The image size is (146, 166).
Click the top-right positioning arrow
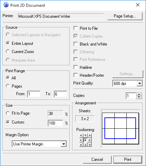point(90,136)
